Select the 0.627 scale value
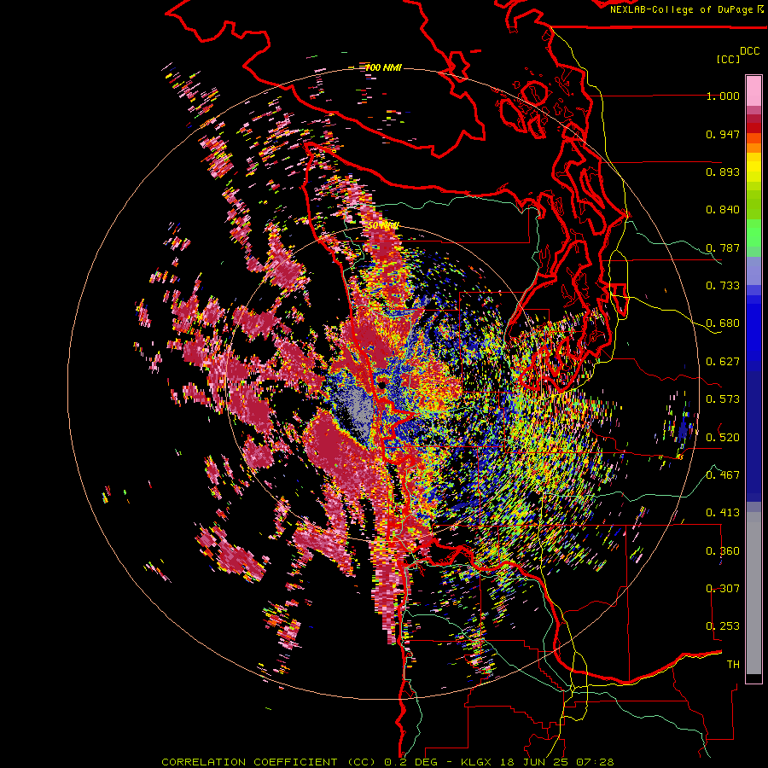This screenshot has width=768, height=768. [x=723, y=362]
